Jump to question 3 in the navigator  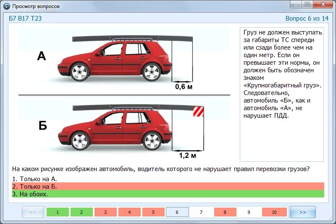105,212
